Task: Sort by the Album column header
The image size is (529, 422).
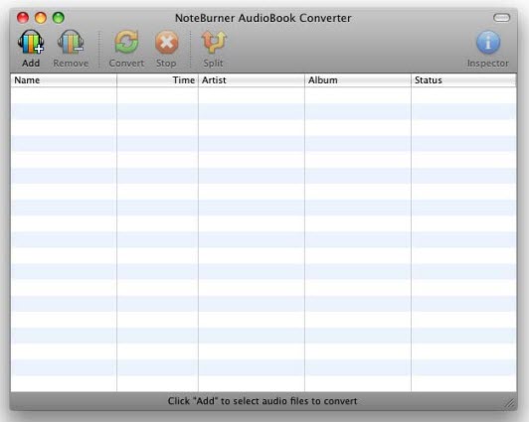Action: click(x=358, y=80)
